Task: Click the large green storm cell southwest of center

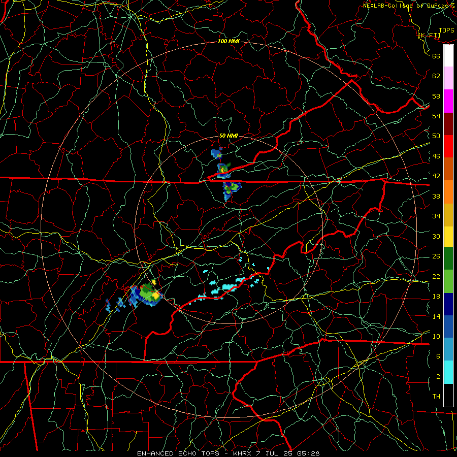Action: pyautogui.click(x=149, y=293)
